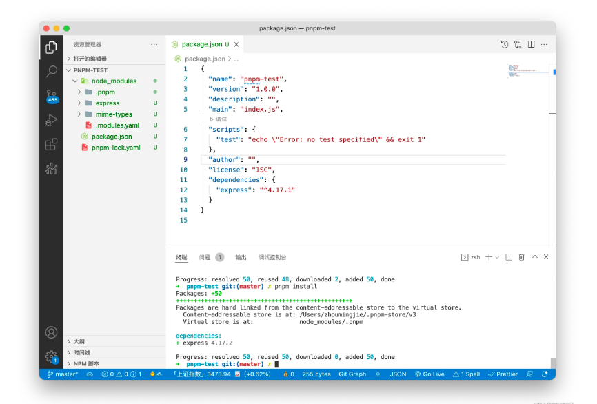
Task: Click the editor minimap preview
Action: (527, 70)
